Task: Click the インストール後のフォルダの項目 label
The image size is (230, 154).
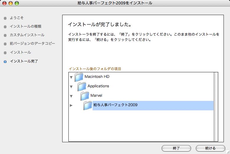Action: tap(95, 69)
